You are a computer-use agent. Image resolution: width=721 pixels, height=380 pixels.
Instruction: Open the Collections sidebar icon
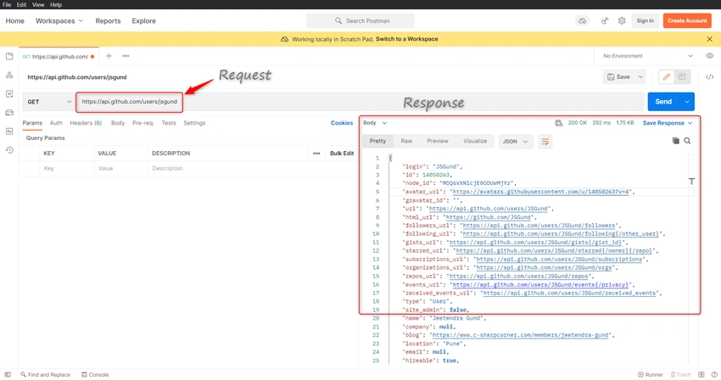click(x=9, y=56)
